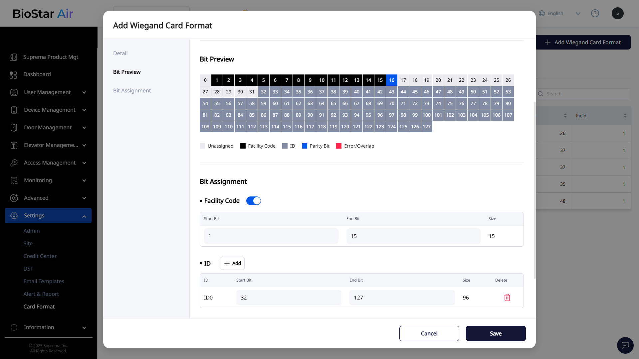Open the English language dropdown
Image resolution: width=639 pixels, height=359 pixels.
click(578, 13)
